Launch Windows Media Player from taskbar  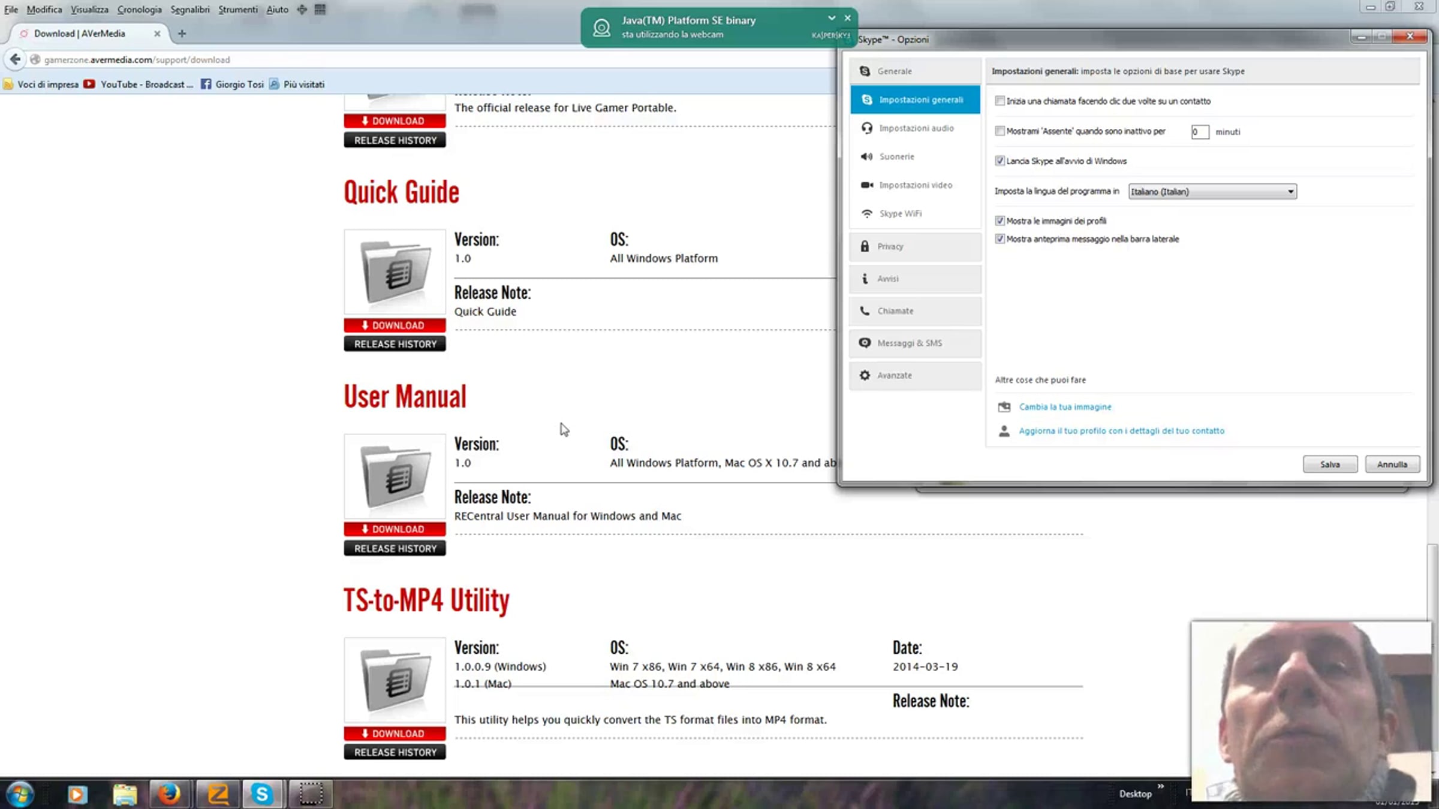pos(77,794)
